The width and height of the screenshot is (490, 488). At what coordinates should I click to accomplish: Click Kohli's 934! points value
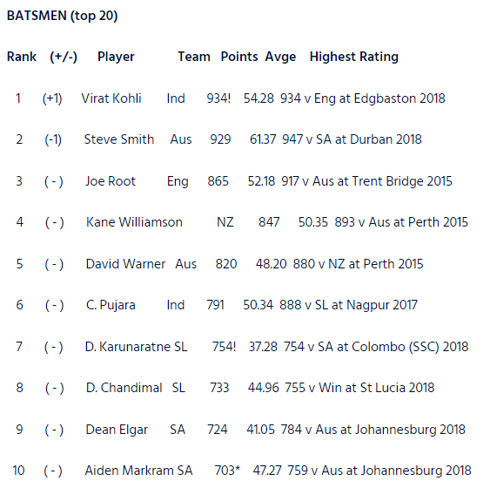[218, 98]
